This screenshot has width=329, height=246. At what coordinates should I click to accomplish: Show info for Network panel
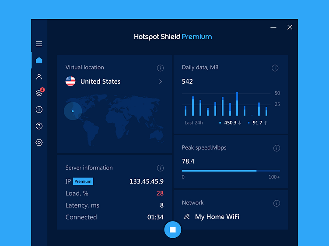[276, 203]
